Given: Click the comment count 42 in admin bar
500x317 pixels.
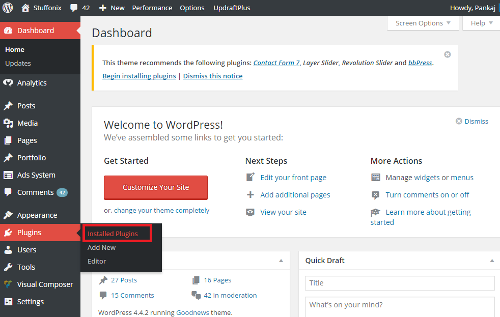Looking at the screenshot, I should tap(86, 8).
